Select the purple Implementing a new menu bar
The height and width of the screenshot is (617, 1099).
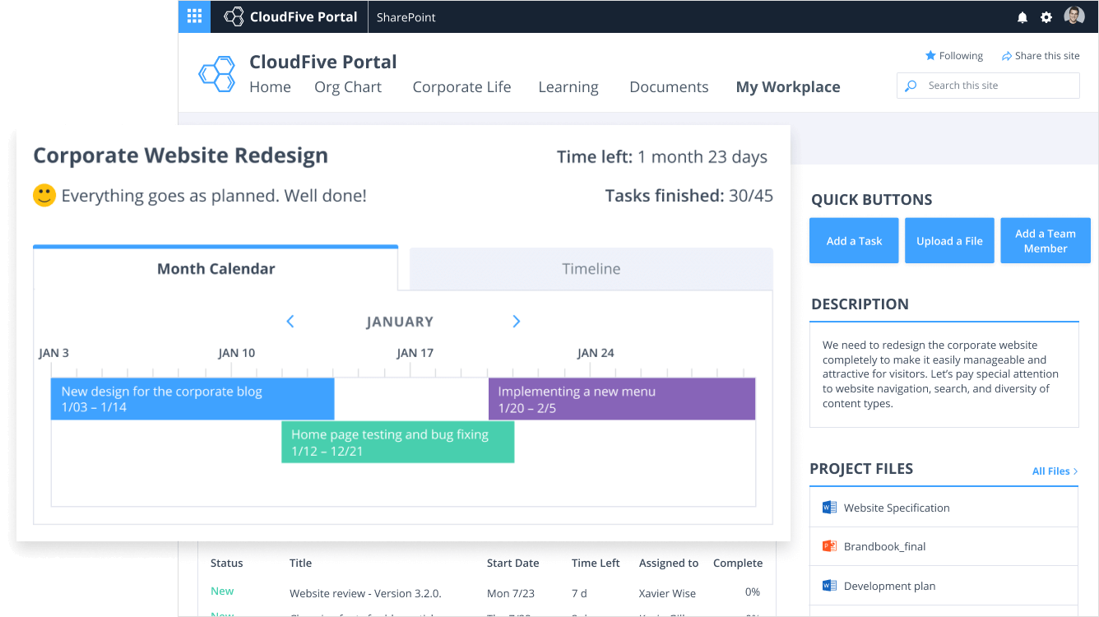[621, 399]
